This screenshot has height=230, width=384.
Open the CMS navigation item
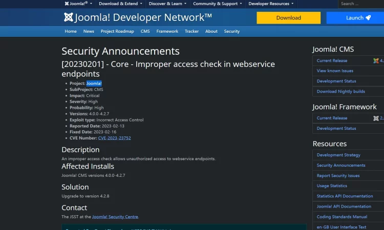[x=145, y=31]
